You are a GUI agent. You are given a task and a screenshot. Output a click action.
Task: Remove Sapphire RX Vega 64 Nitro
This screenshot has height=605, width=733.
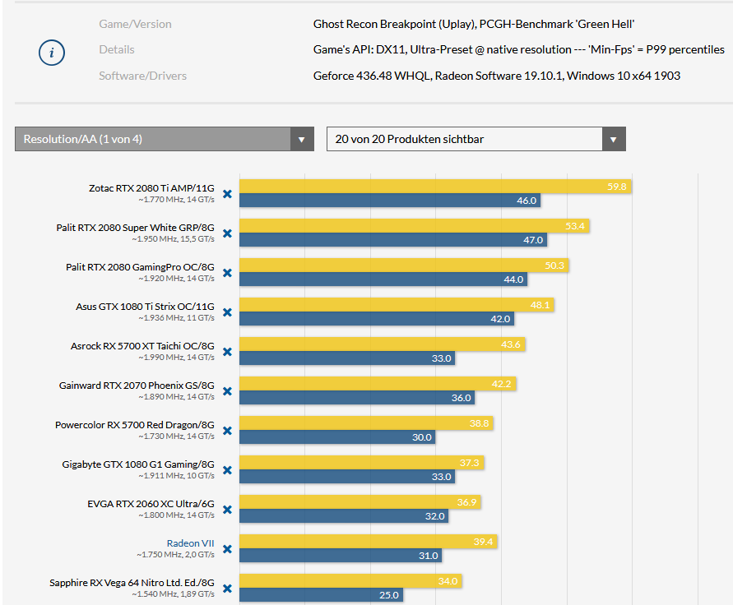pos(227,589)
